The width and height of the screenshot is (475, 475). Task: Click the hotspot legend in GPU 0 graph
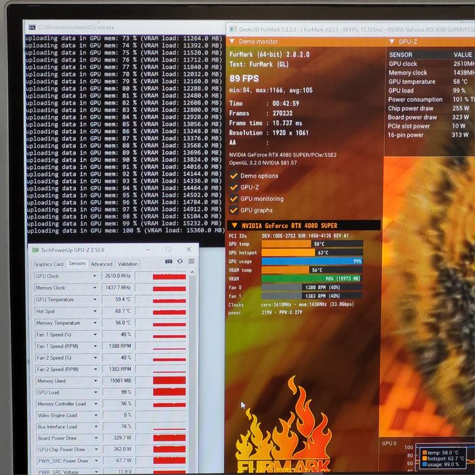[444, 459]
